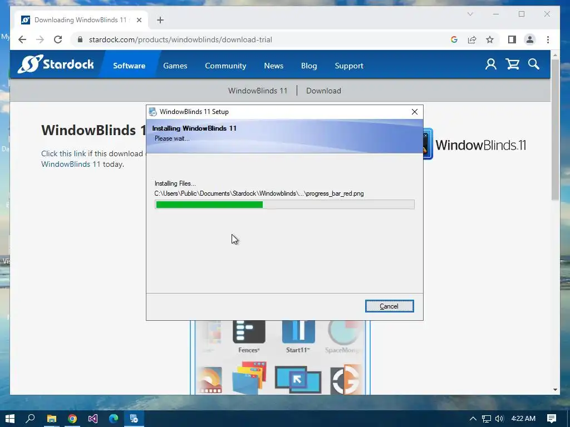Open the News navigation item
The height and width of the screenshot is (427, 570).
coord(274,66)
